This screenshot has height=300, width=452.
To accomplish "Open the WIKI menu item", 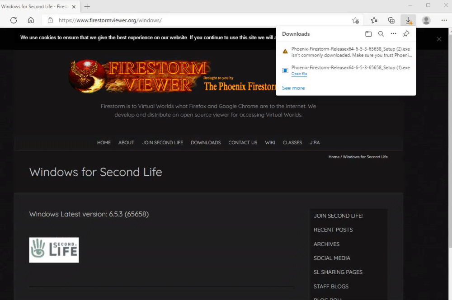I will point(270,142).
